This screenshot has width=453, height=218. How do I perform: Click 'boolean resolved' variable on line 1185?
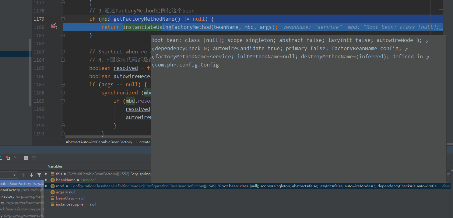tap(126, 68)
